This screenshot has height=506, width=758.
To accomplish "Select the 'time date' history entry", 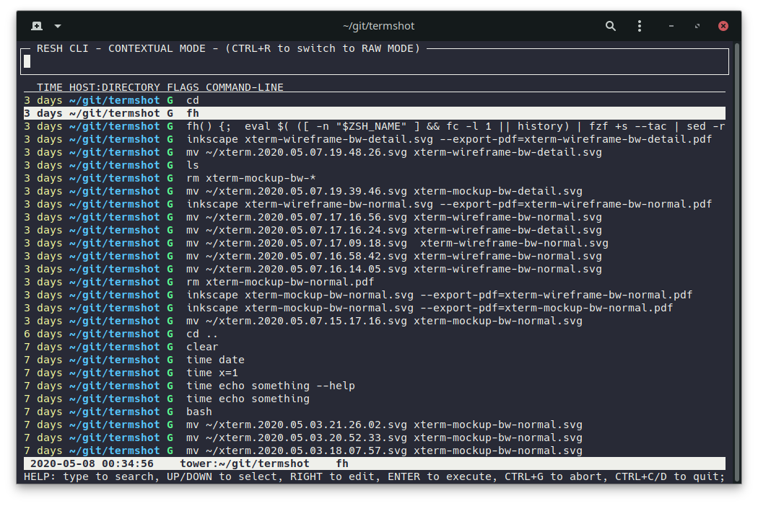I will tap(215, 360).
